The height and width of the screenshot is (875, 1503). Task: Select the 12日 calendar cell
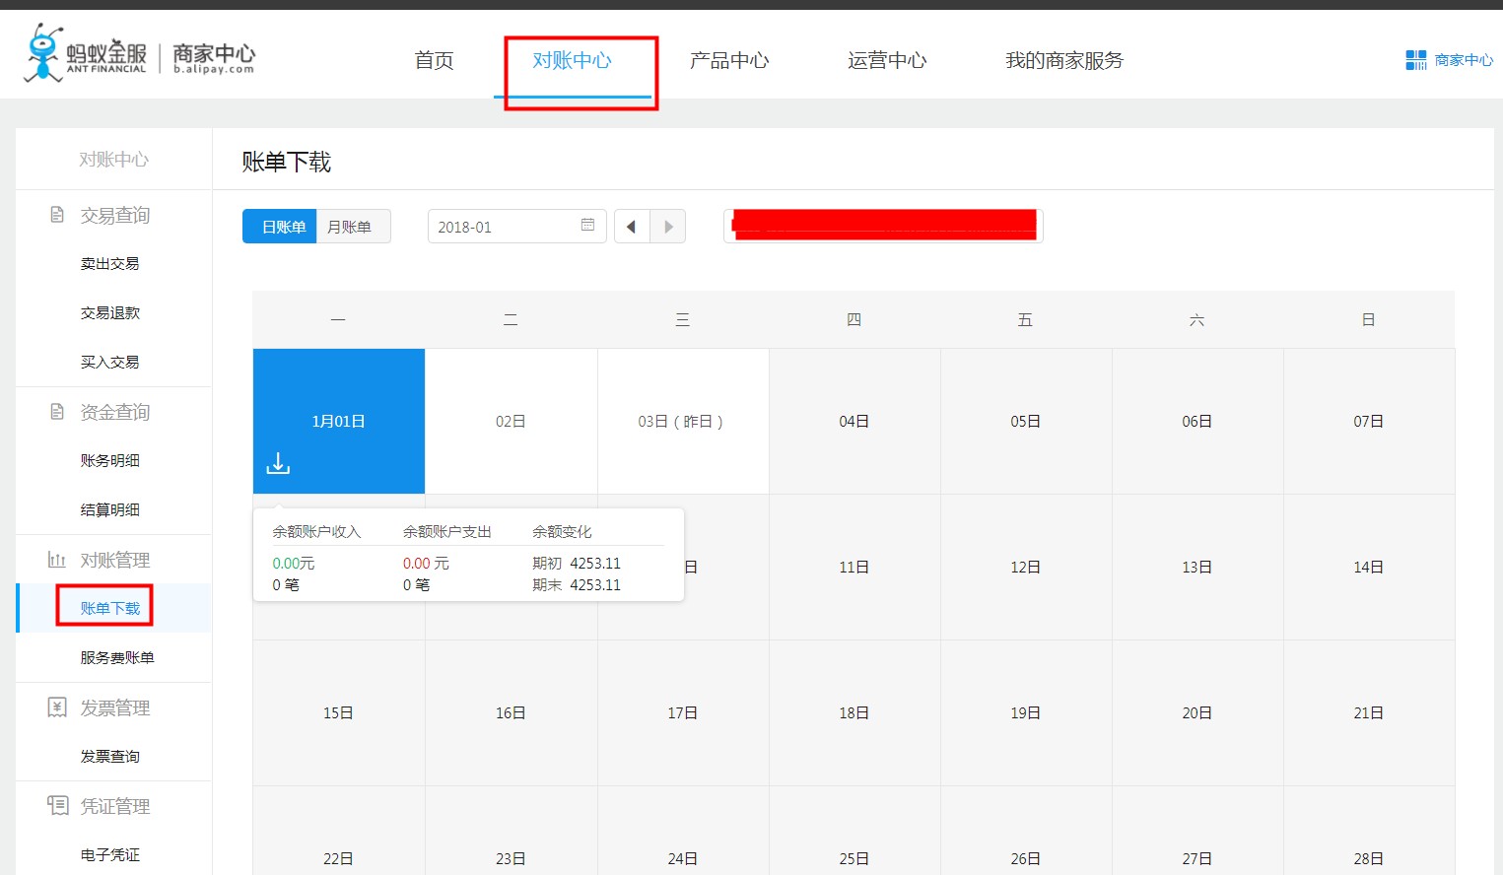1026,567
